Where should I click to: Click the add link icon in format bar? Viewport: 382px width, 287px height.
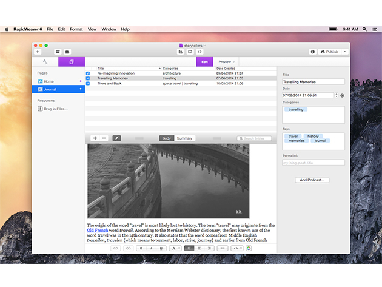[x=116, y=248]
